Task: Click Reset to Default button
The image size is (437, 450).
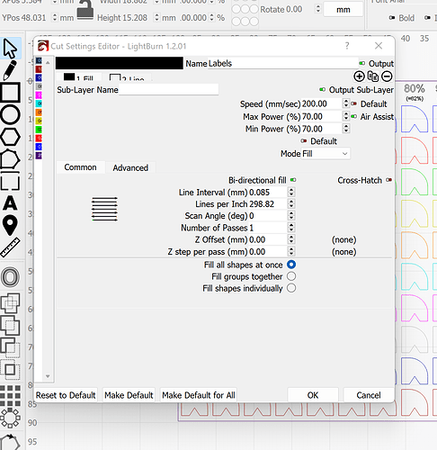Action: click(x=66, y=395)
